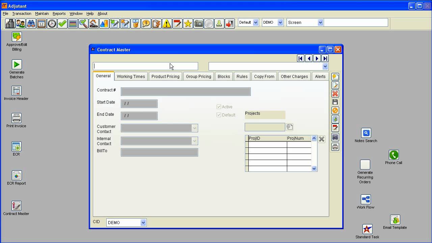Expand the contract lookup dropdown by the navigation arrows
The width and height of the screenshot is (432, 243).
coord(325,66)
